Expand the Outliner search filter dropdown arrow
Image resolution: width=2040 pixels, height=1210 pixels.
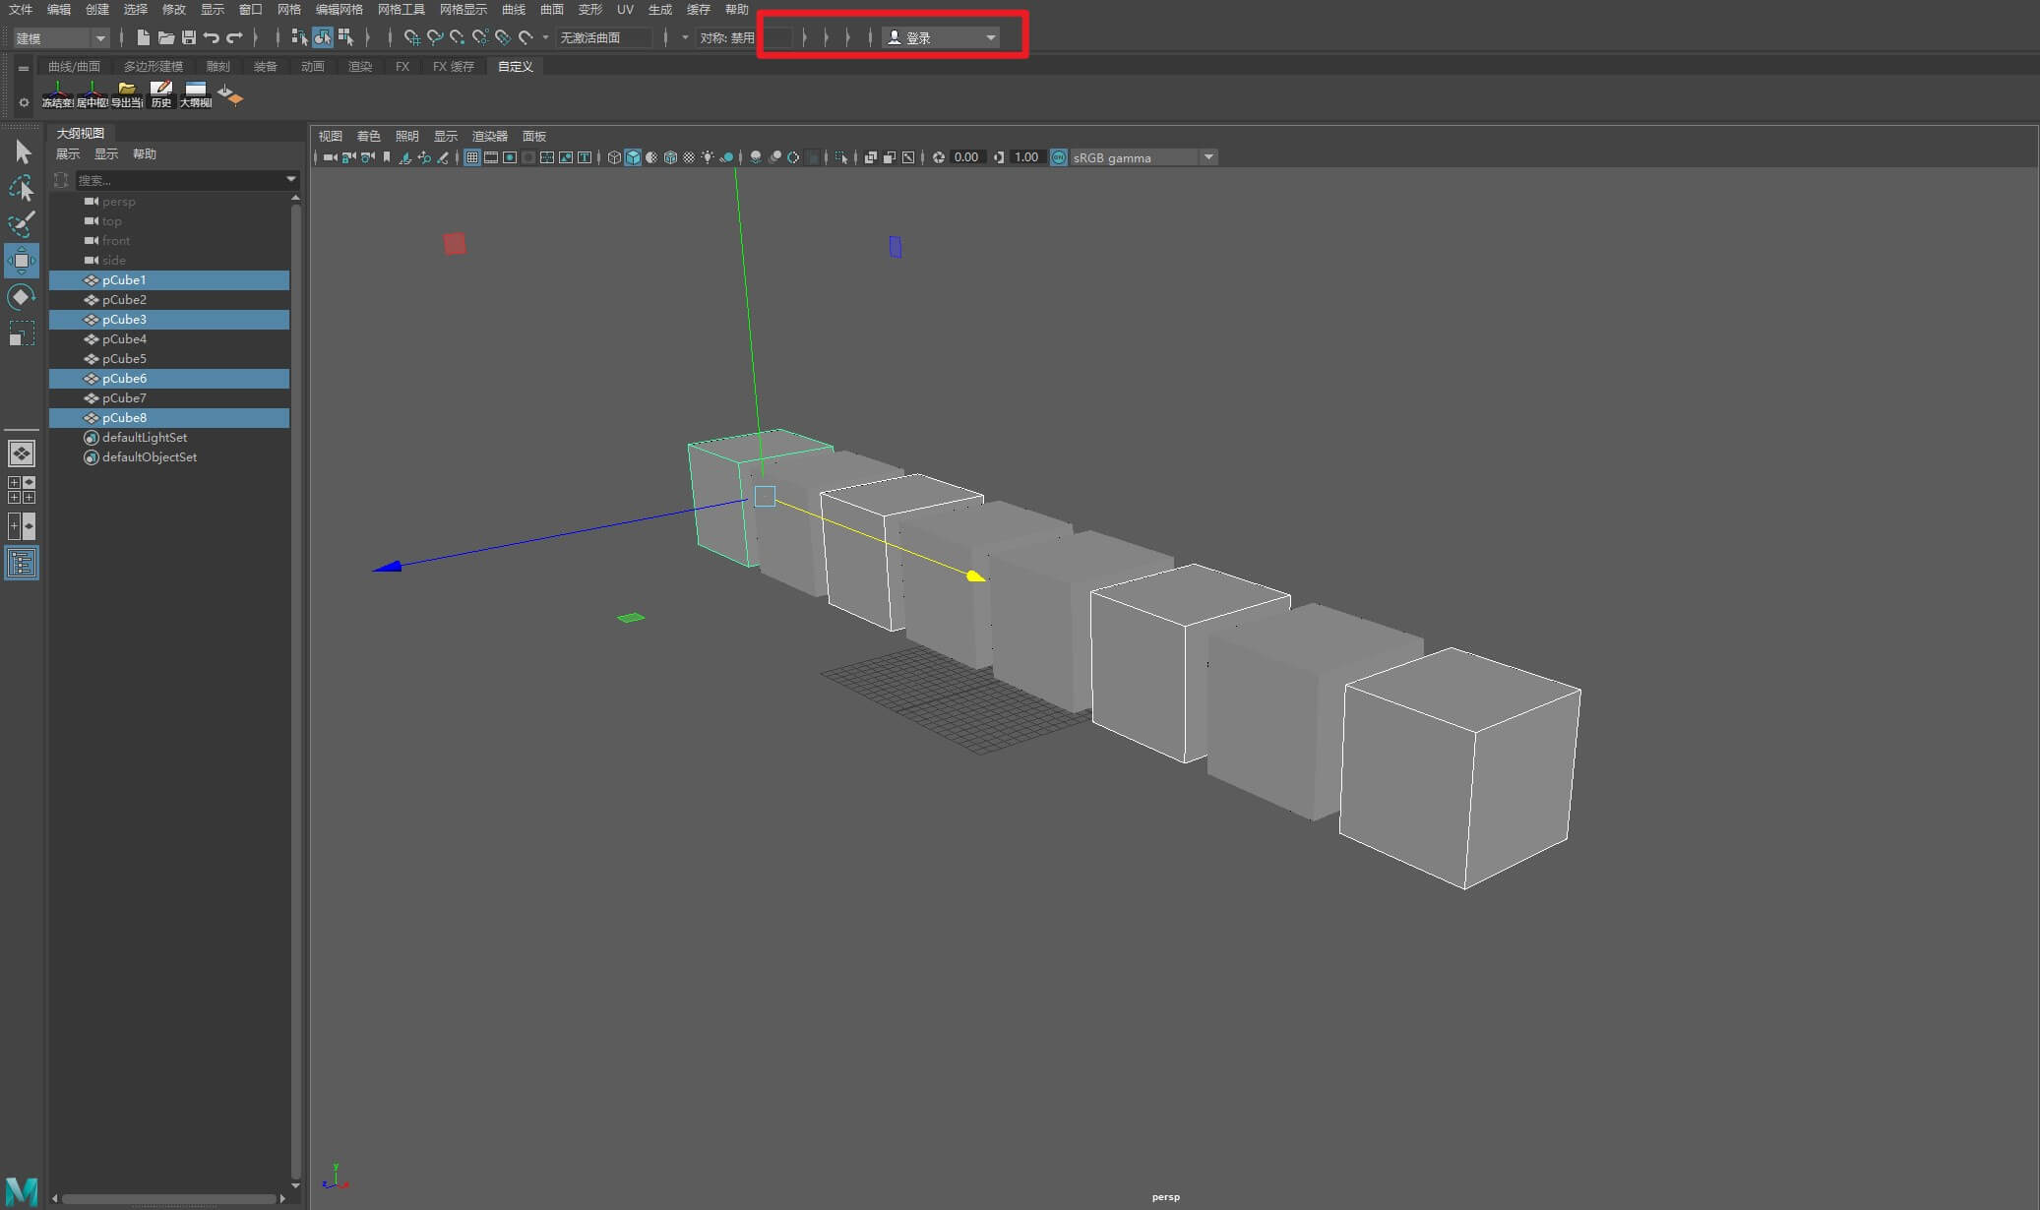point(290,179)
